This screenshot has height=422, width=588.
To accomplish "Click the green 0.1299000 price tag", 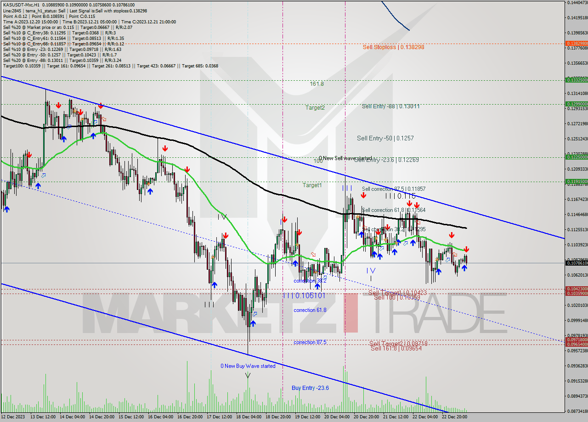I will pos(577,104).
